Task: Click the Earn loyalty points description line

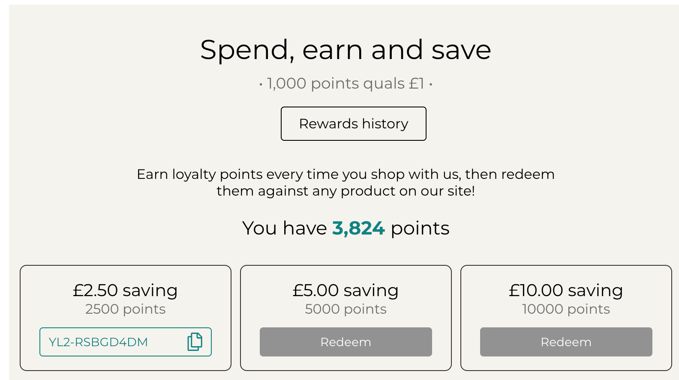Action: (346, 174)
